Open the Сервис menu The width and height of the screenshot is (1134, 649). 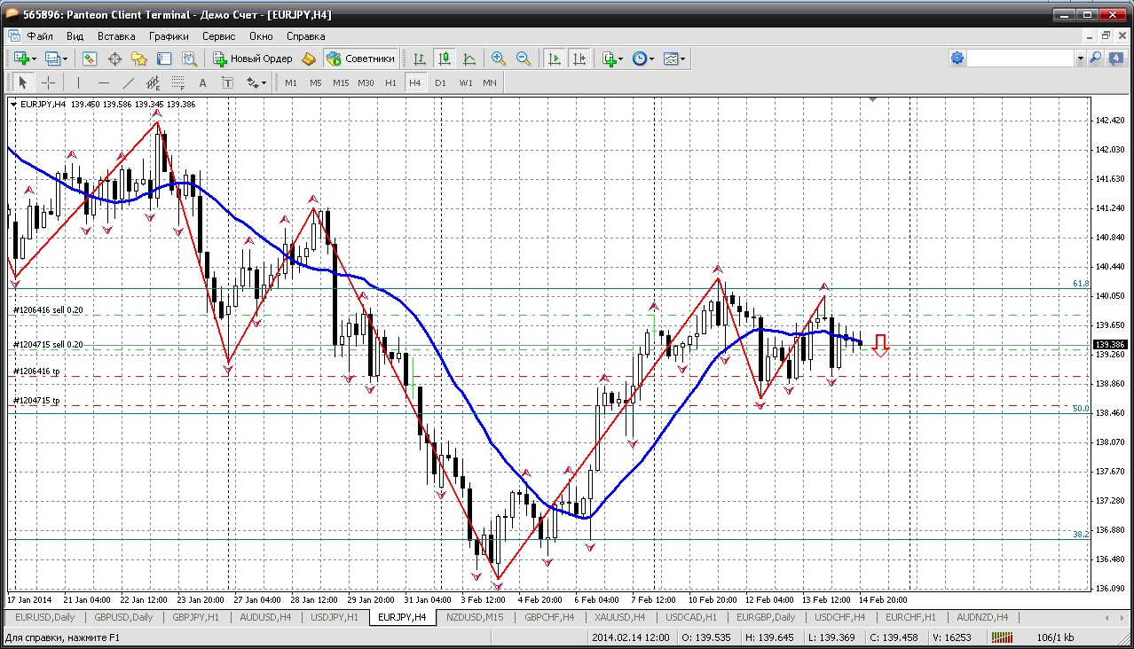click(x=218, y=36)
